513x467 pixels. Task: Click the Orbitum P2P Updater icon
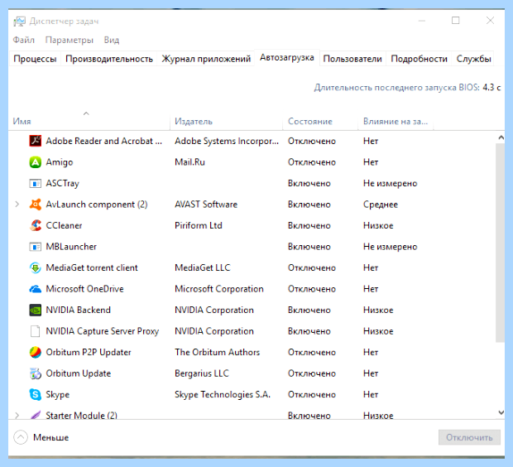point(36,352)
